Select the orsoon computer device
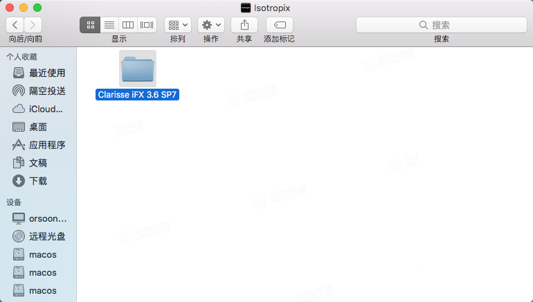 click(39, 218)
